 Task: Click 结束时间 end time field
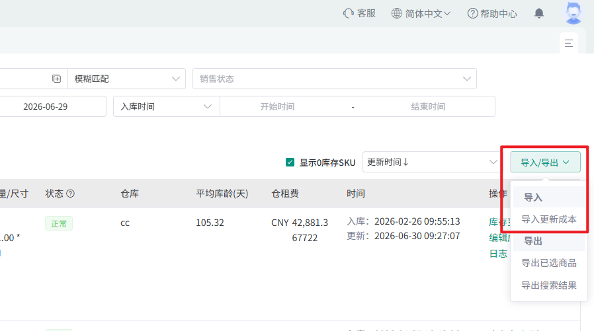428,106
